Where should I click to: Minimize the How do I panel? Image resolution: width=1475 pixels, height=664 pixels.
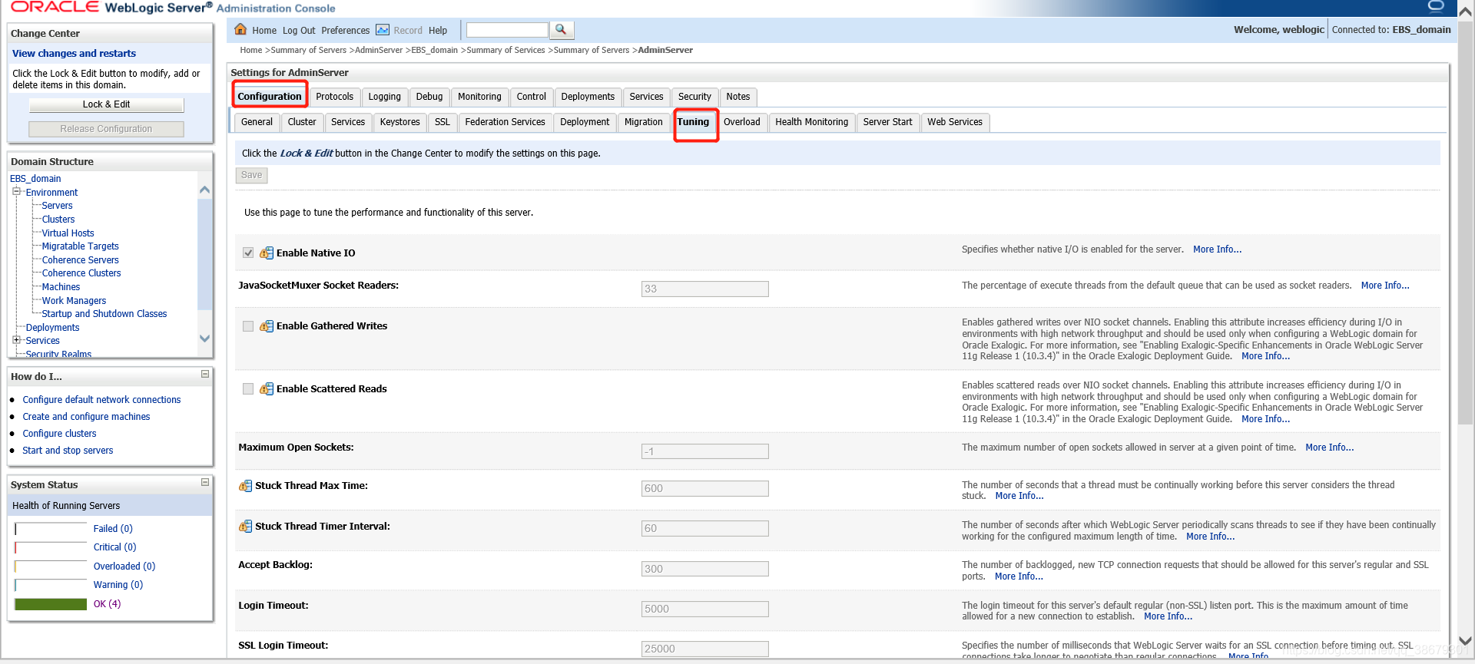coord(205,375)
